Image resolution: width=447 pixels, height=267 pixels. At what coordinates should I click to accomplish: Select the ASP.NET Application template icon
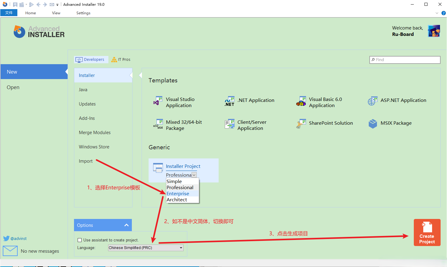pyautogui.click(x=373, y=101)
